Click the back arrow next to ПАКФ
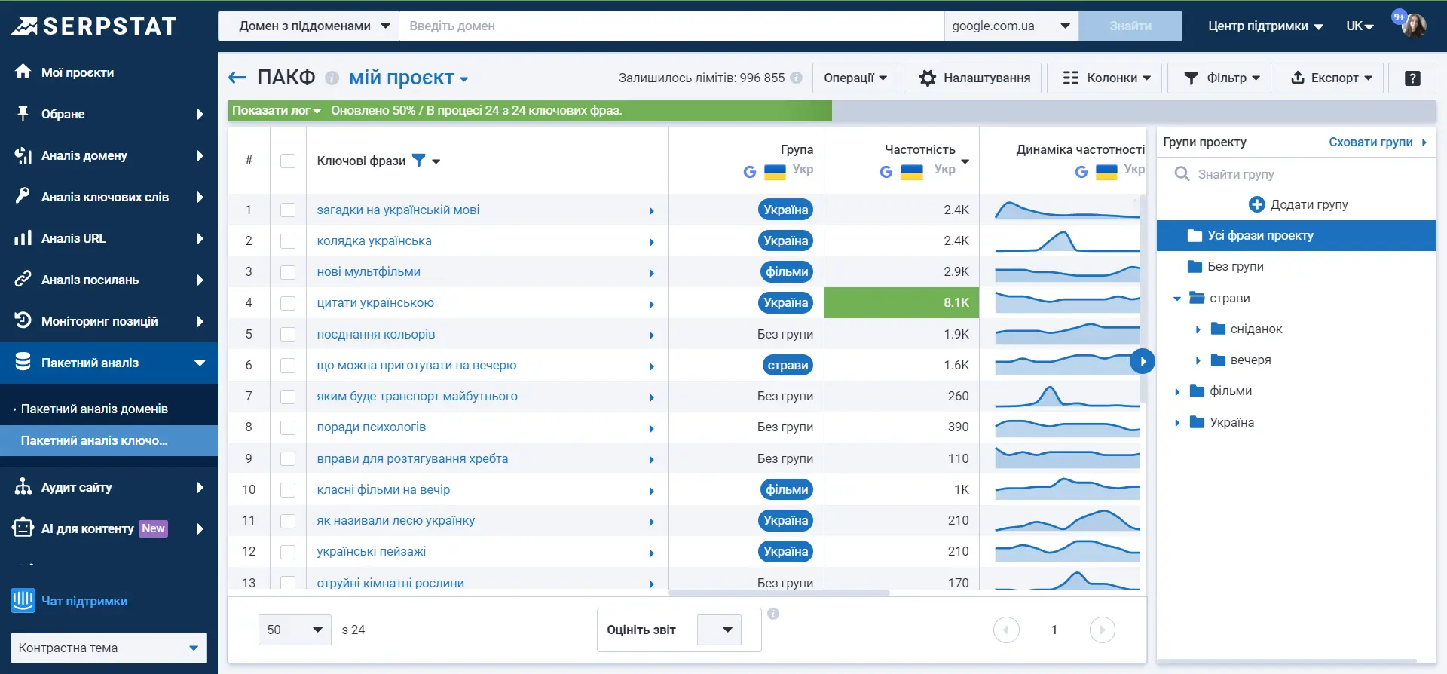Viewport: 1447px width, 674px height. pos(237,78)
